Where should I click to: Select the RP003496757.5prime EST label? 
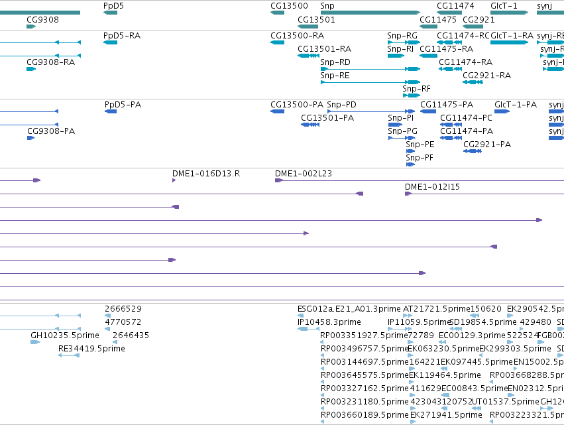[364, 349]
